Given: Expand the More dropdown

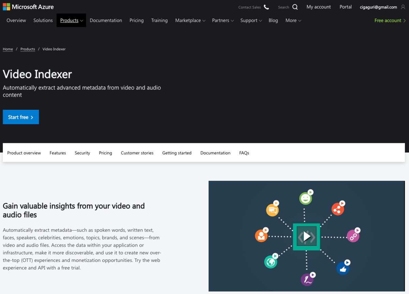Looking at the screenshot, I should point(293,20).
